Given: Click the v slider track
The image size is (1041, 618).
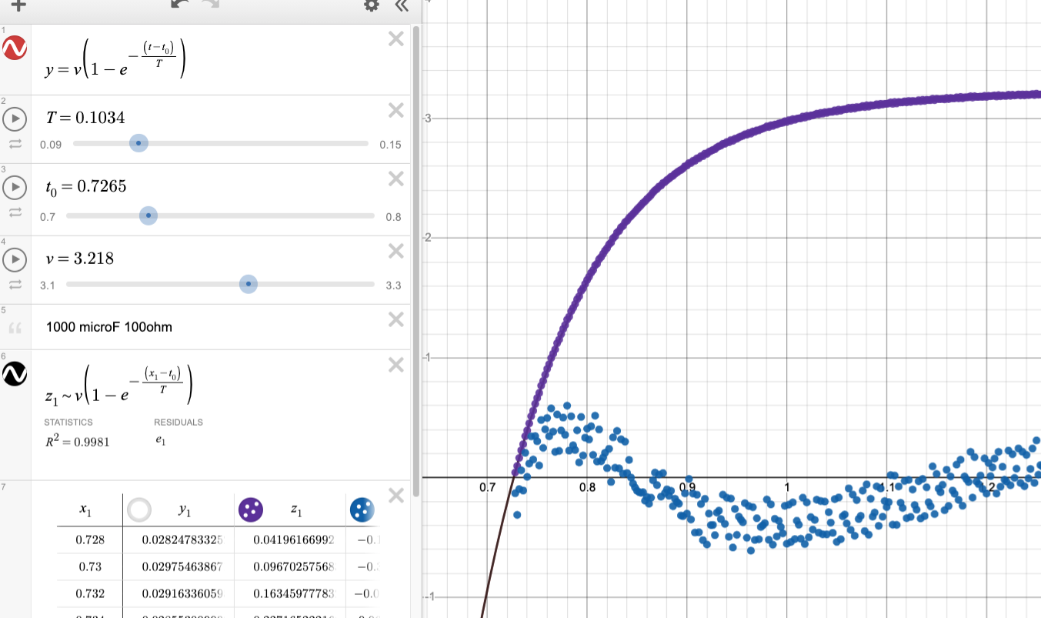Looking at the screenshot, I should click(x=221, y=285).
